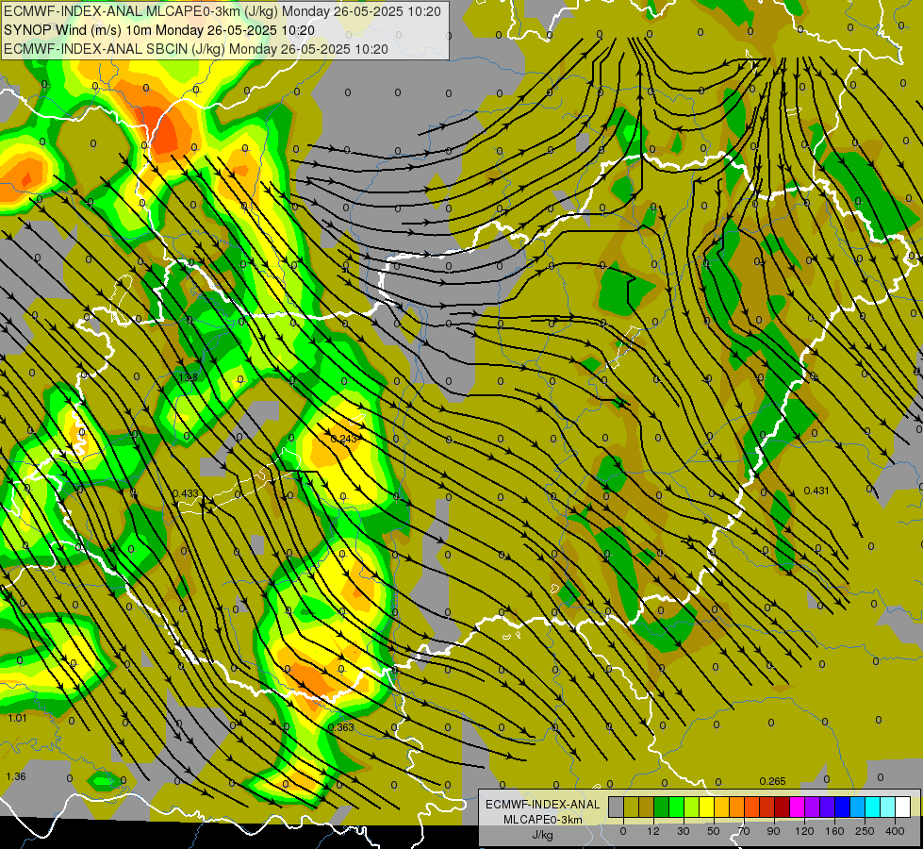
Task: Click the legend tick label 50
Action: click(x=714, y=831)
